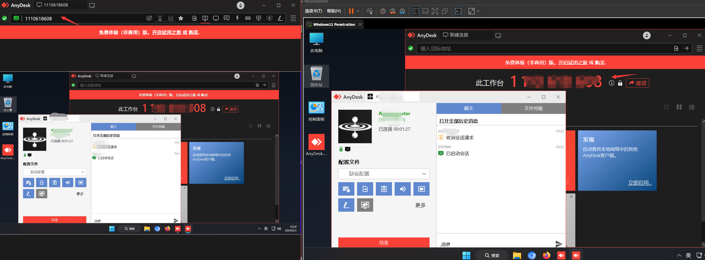Click the send message arrow in the VM session window
705x260 pixels.
coord(559,244)
